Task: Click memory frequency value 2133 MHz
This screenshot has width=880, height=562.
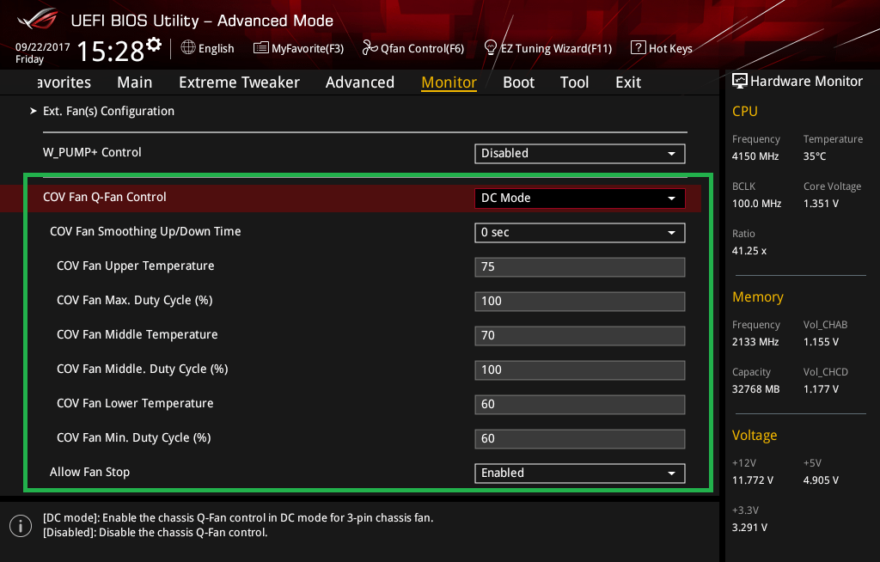Action: [755, 341]
